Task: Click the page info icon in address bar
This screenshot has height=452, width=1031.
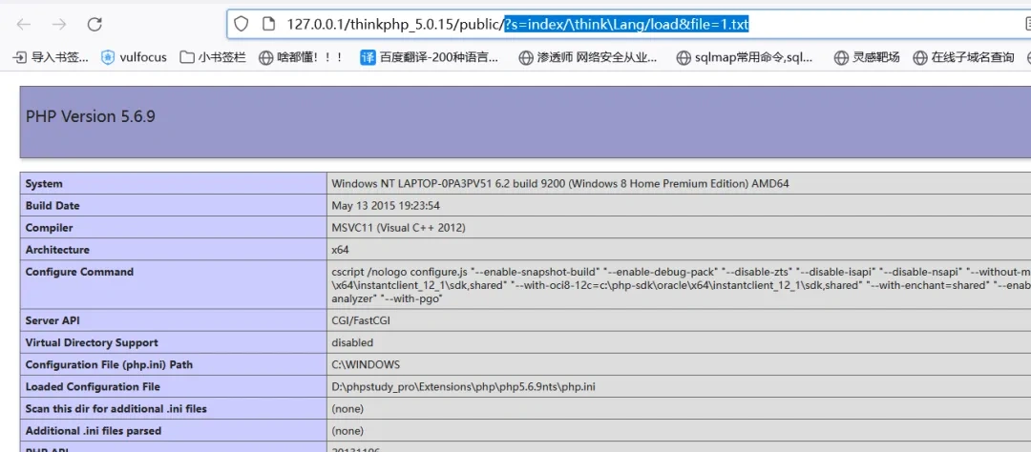Action: tap(267, 25)
